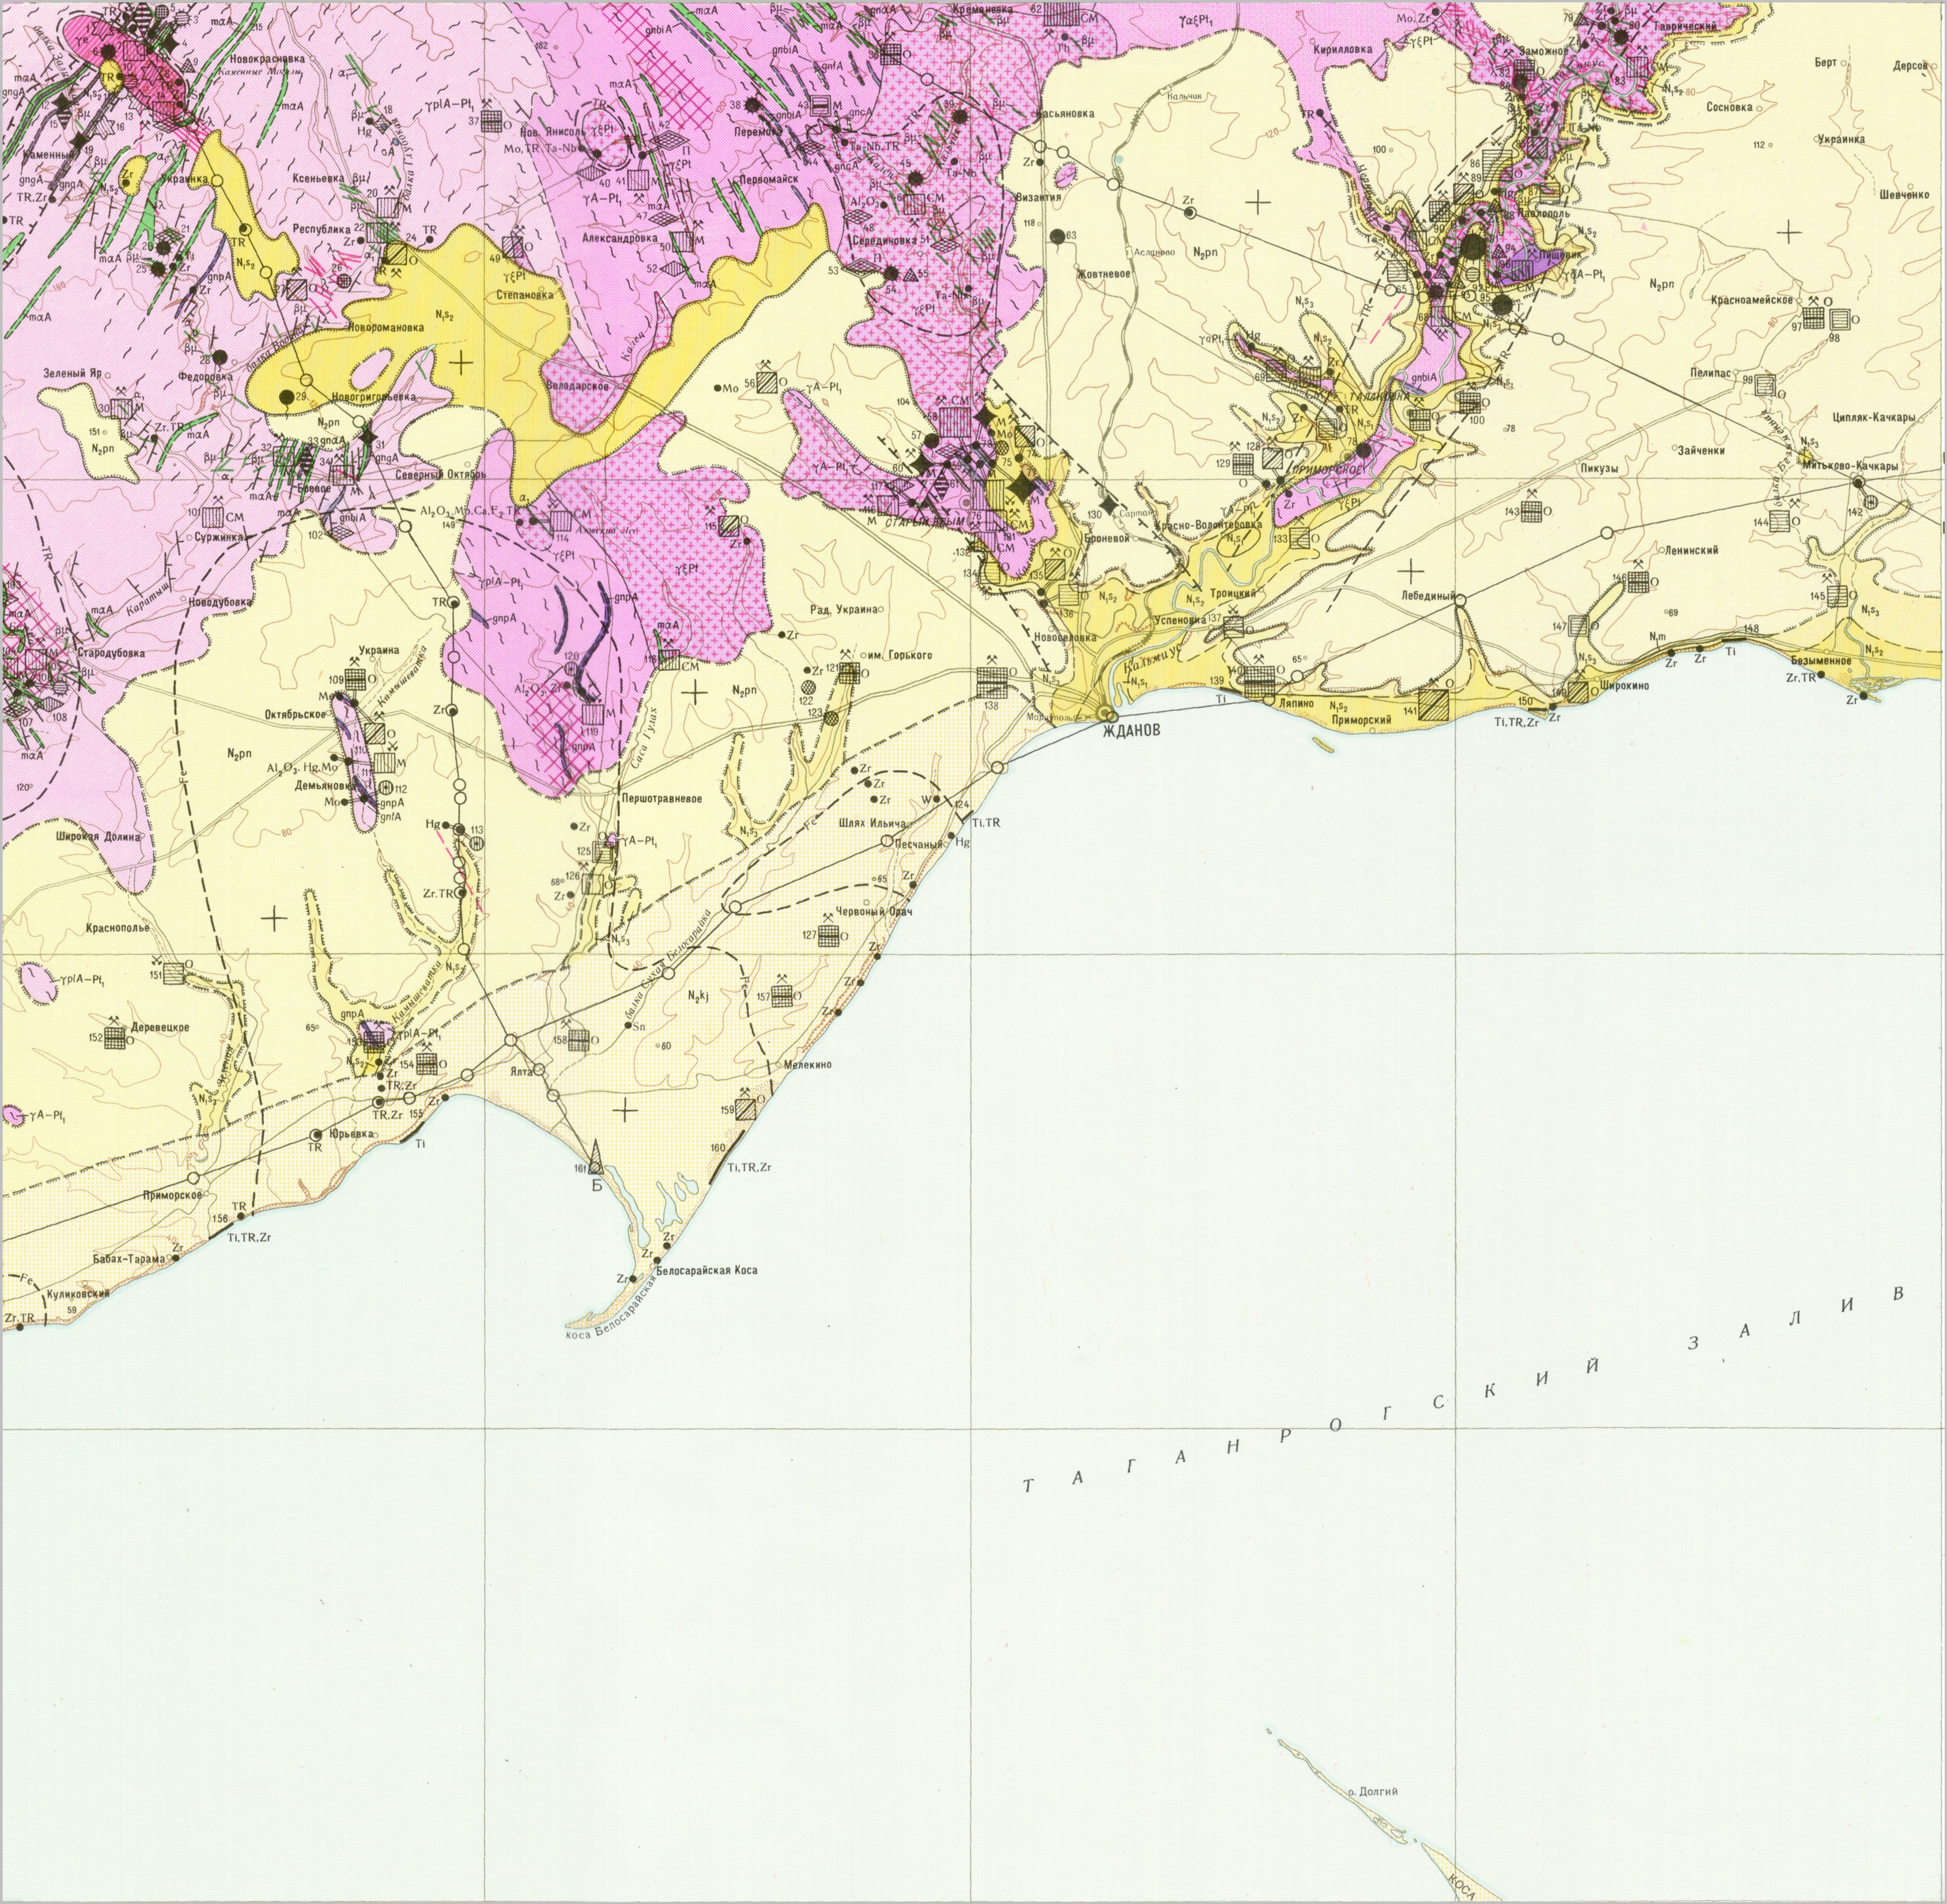Click the Жданов city circle marker
The width and height of the screenshot is (1947, 1904).
[1105, 714]
